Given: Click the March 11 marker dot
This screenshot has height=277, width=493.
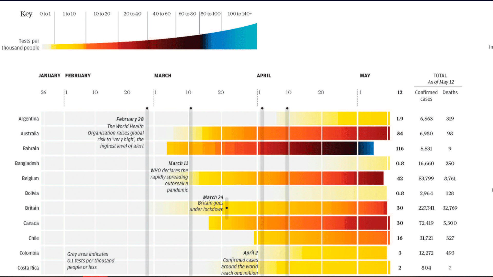Looking at the screenshot, I should click(191, 108).
